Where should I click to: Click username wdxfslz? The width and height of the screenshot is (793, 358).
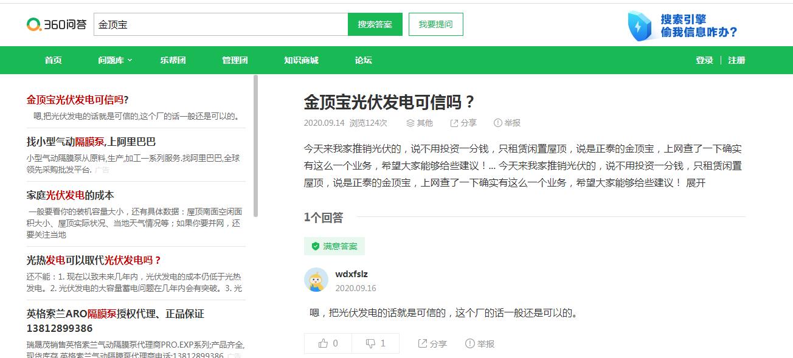click(x=351, y=274)
